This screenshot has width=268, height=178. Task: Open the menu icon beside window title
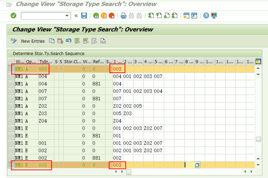tap(9, 5)
